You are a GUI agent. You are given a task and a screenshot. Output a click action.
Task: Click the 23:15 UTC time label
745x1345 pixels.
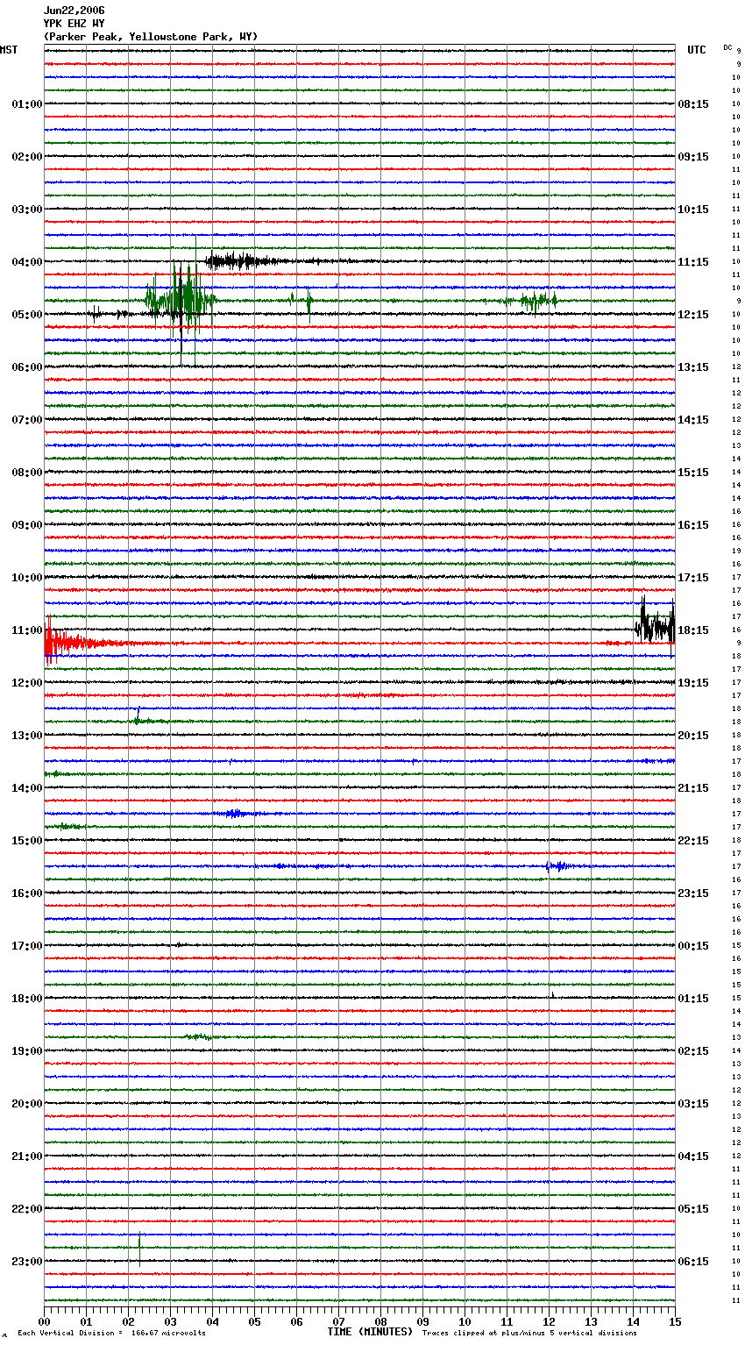pyautogui.click(x=693, y=893)
